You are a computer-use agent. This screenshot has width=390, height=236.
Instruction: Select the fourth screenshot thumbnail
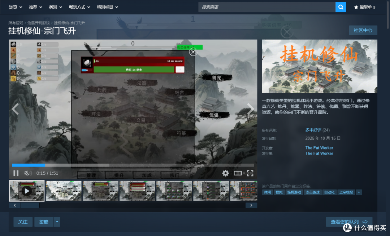(x=137, y=191)
